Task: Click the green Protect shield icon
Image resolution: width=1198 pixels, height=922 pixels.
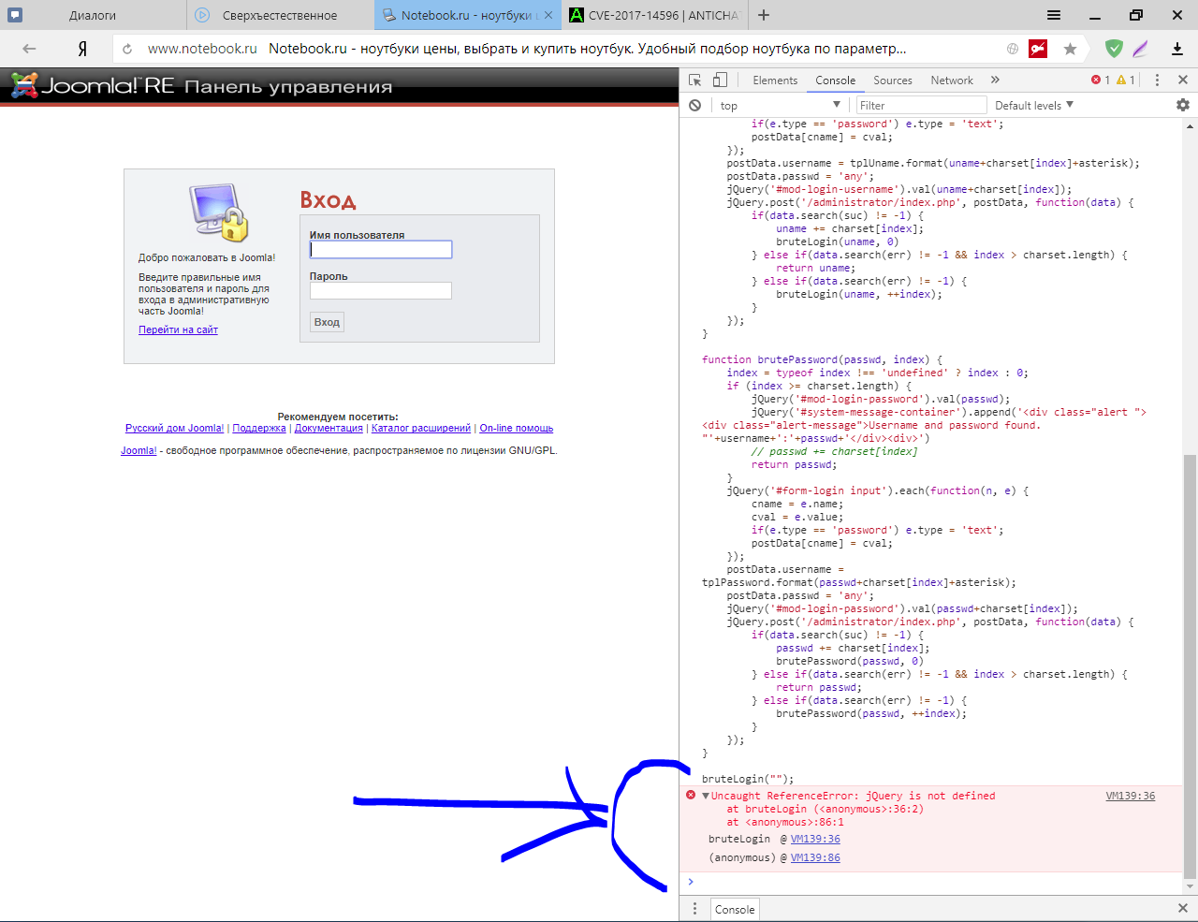Action: (1114, 49)
